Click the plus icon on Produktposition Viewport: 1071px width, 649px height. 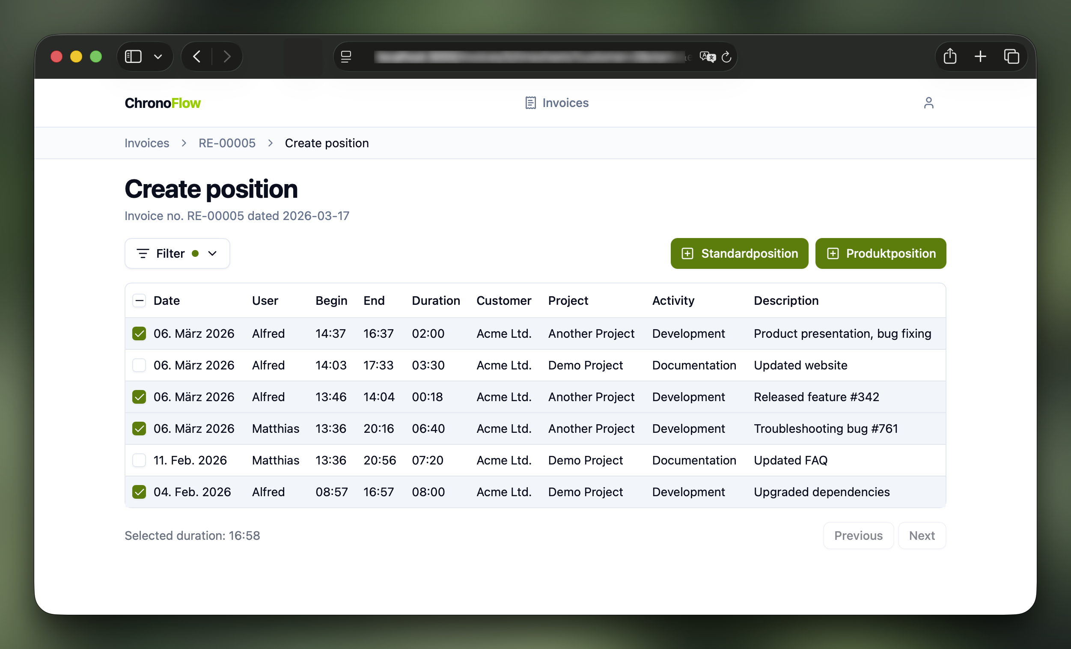[x=833, y=253]
